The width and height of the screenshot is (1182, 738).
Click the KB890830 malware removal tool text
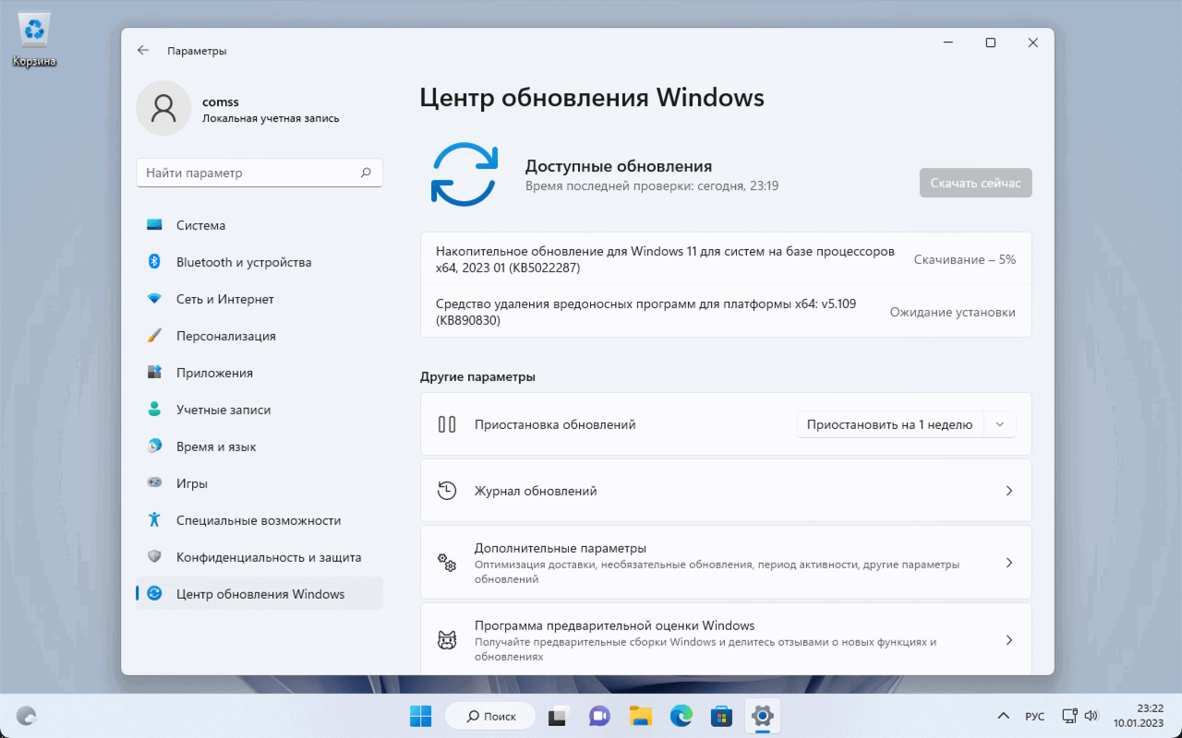point(645,312)
